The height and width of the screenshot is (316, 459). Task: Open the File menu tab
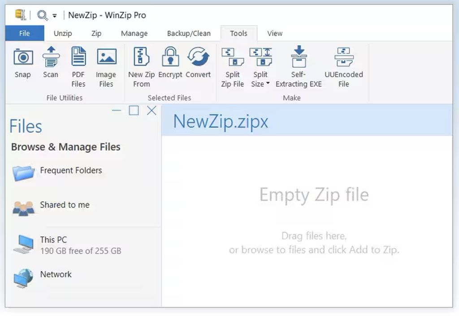pos(25,33)
